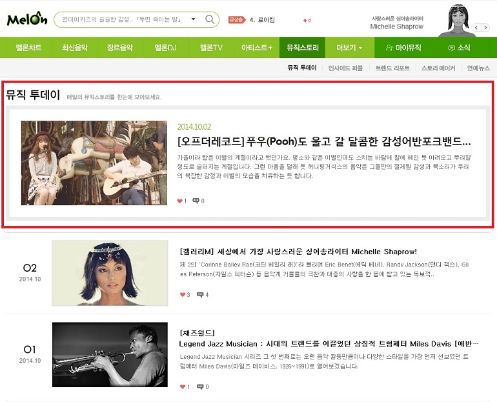Image resolution: width=497 pixels, height=402 pixels.
Task: Show previous banner with left arrow
Action: (x=476, y=28)
